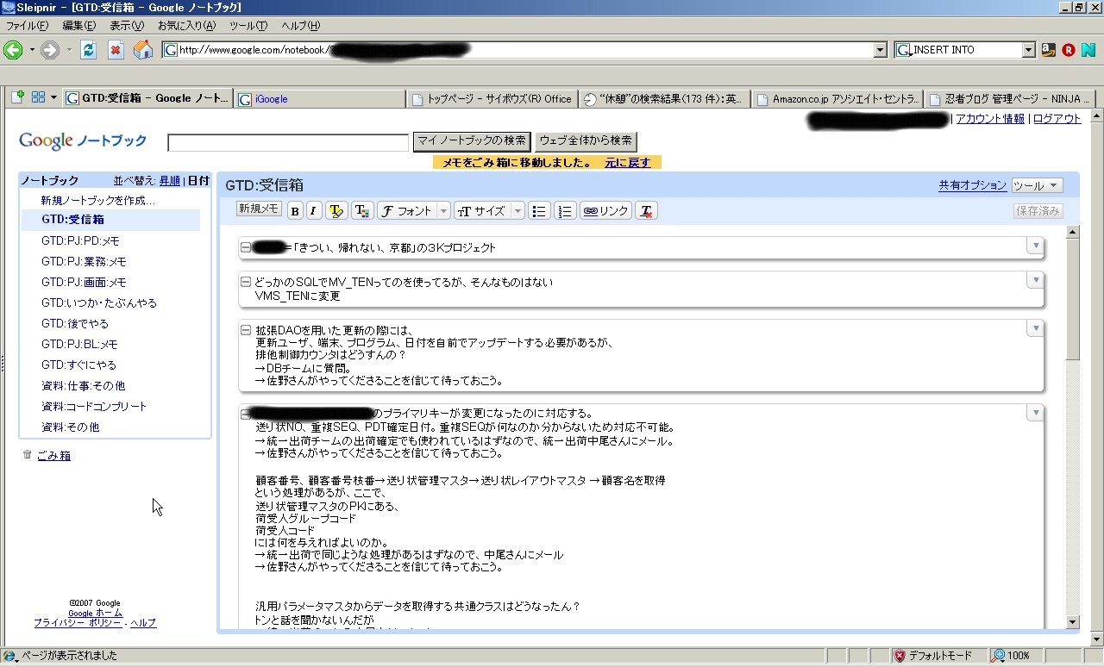Click the teal N search icon
Image resolution: width=1104 pixels, height=667 pixels.
(1088, 50)
